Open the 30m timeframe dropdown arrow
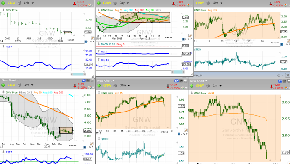 (129, 85)
